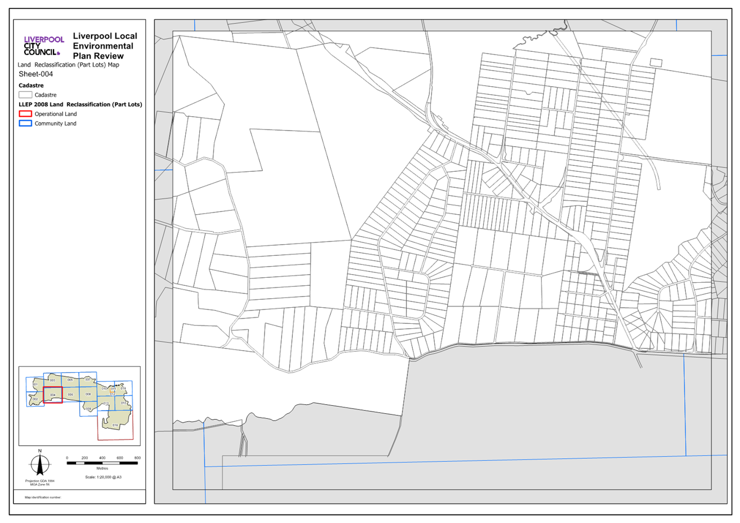Viewport: 740px width, 523px height.
Task: Click the title 'Liverpool Local Environmental Plan Review'
Action: [x=105, y=46]
